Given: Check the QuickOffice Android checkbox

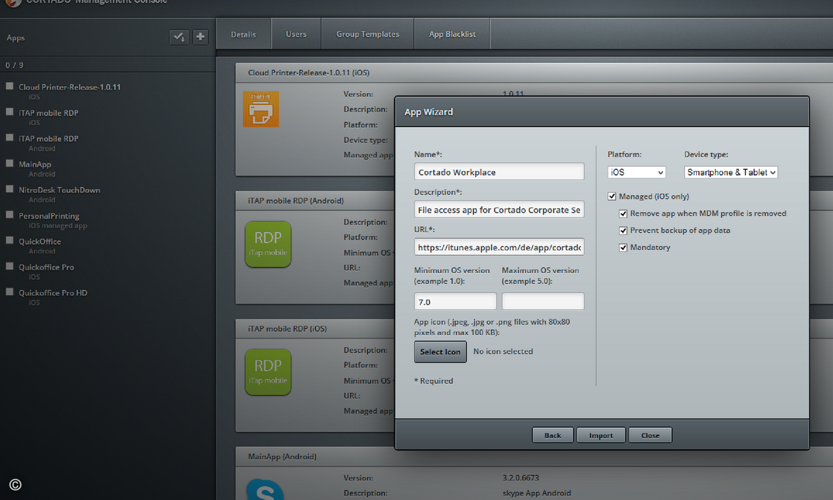Looking at the screenshot, I should click(x=10, y=240).
